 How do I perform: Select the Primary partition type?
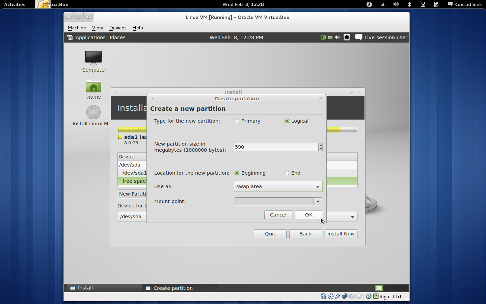(237, 121)
